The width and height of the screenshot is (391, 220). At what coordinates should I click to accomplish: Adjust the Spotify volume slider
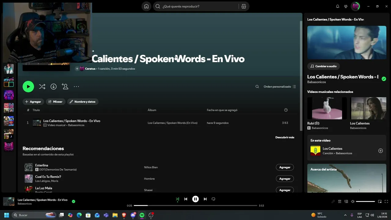click(365, 202)
